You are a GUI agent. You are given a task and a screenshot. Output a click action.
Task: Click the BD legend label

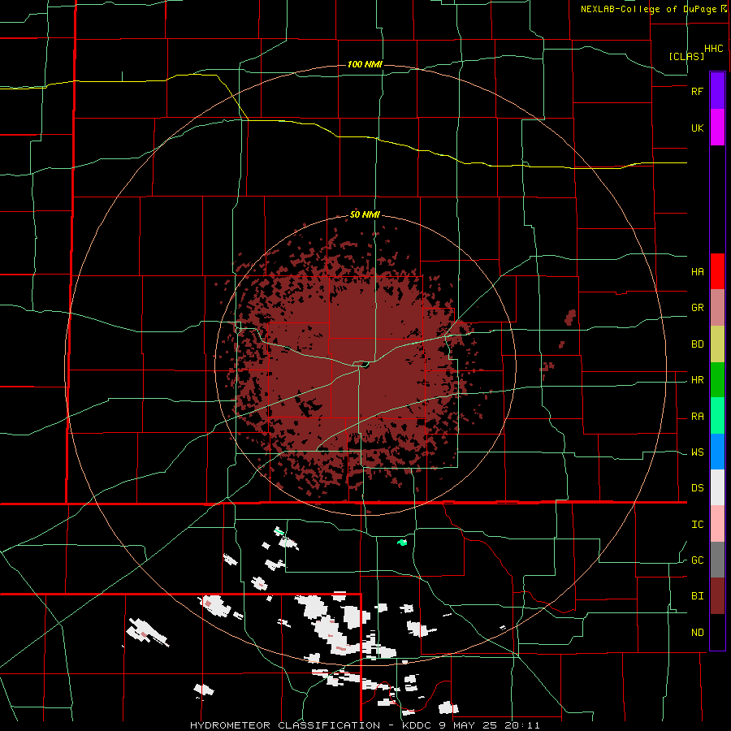tap(697, 344)
